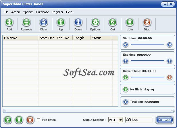Screen dimensions: 177x128
Task: Click the End time slider track
Action: pyautogui.click(x=147, y=61)
